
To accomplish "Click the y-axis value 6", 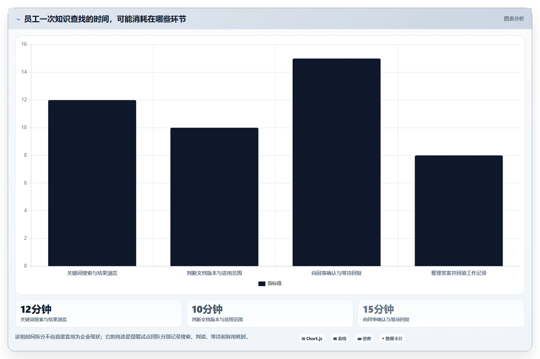I will 25,183.
